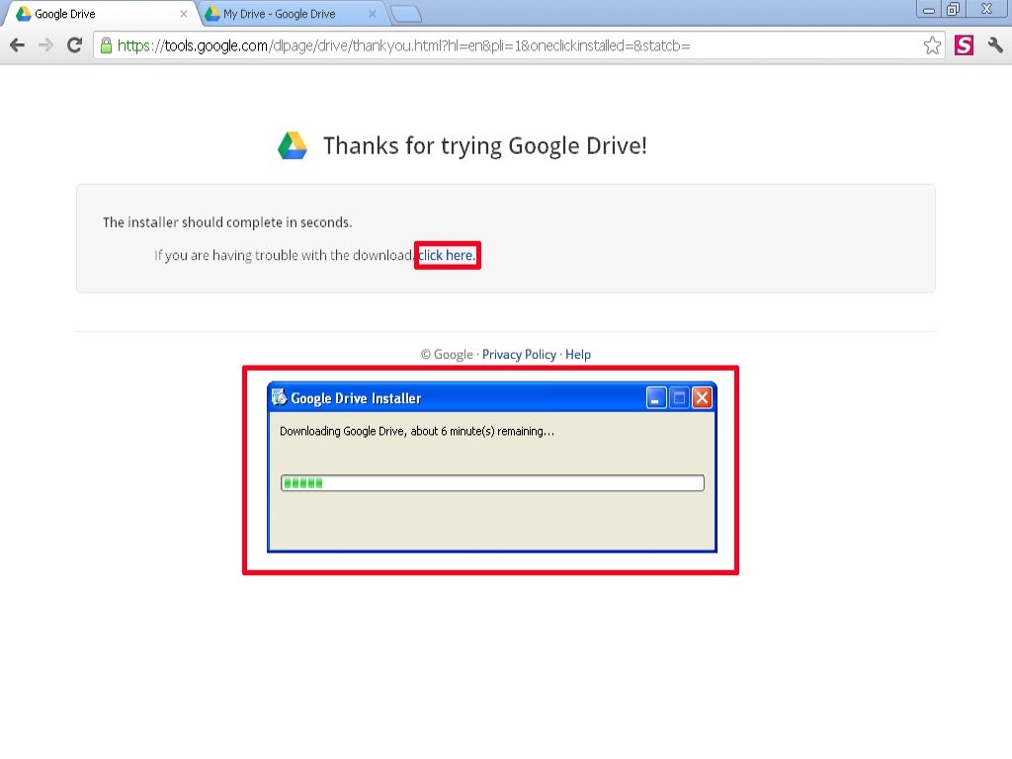This screenshot has height=759, width=1012.
Task: Open the pink S extension icon
Action: (x=964, y=45)
